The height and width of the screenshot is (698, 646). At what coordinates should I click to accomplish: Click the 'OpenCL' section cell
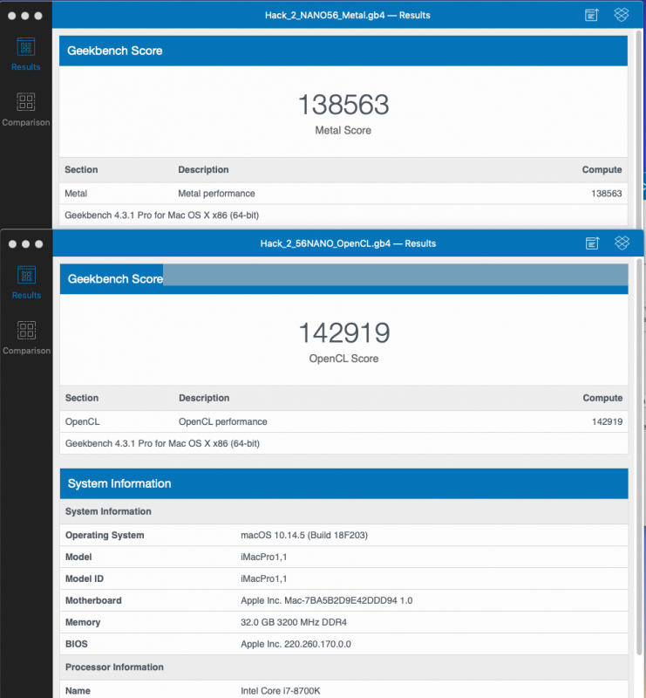click(x=82, y=422)
